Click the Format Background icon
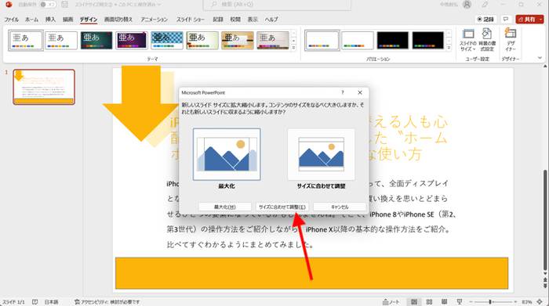Viewport: 549px width, 306px height. tap(487, 41)
